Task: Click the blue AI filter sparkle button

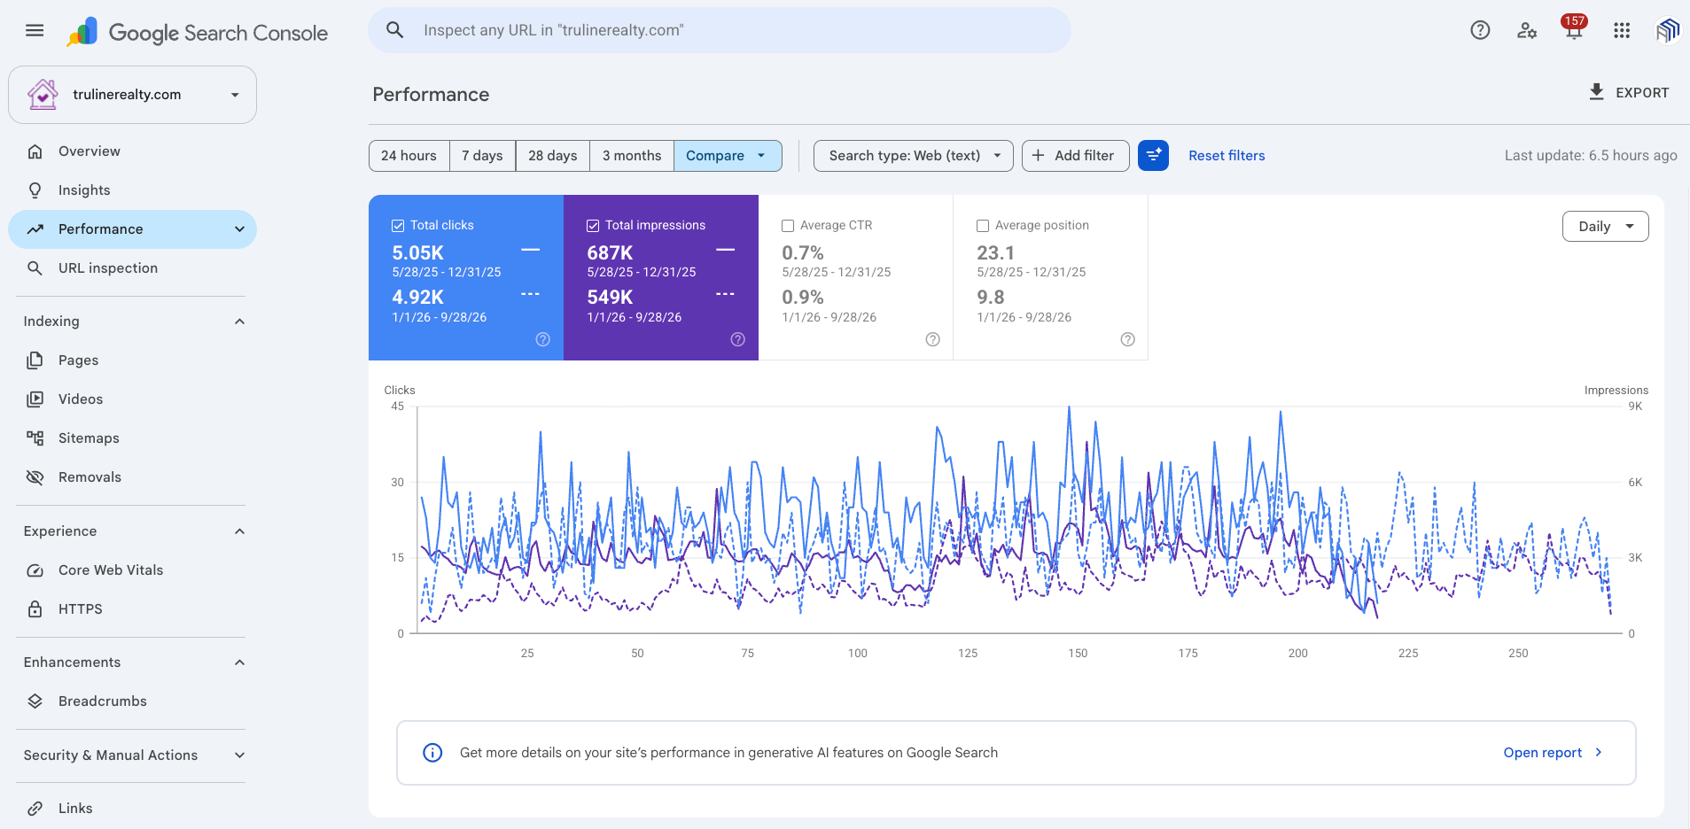Action: point(1153,156)
